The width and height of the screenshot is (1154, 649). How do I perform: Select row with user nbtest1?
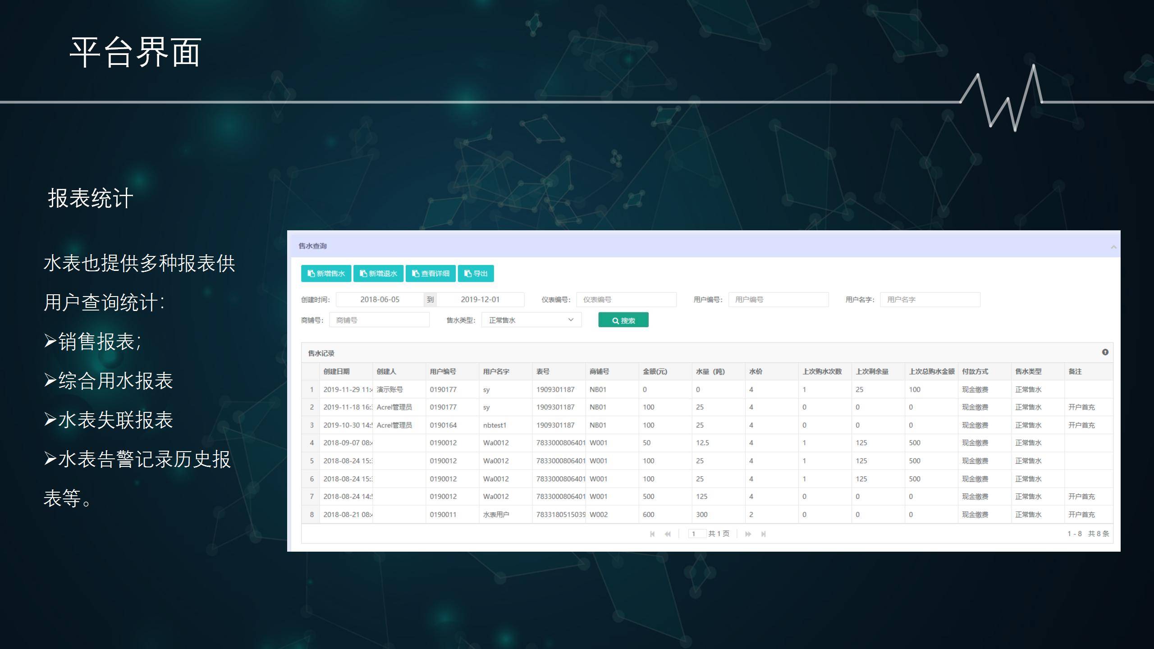click(x=495, y=425)
